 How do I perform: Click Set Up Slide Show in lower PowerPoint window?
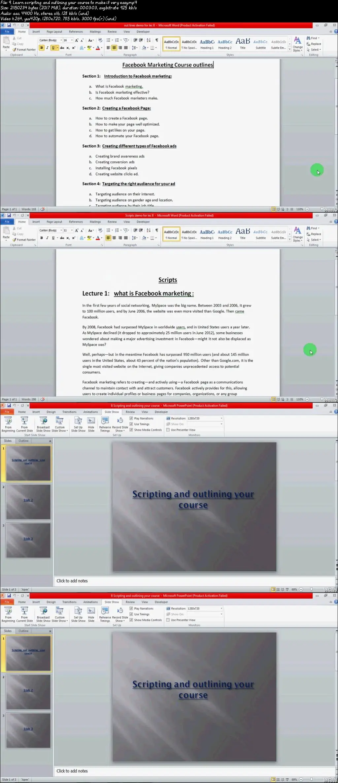[78, 615]
